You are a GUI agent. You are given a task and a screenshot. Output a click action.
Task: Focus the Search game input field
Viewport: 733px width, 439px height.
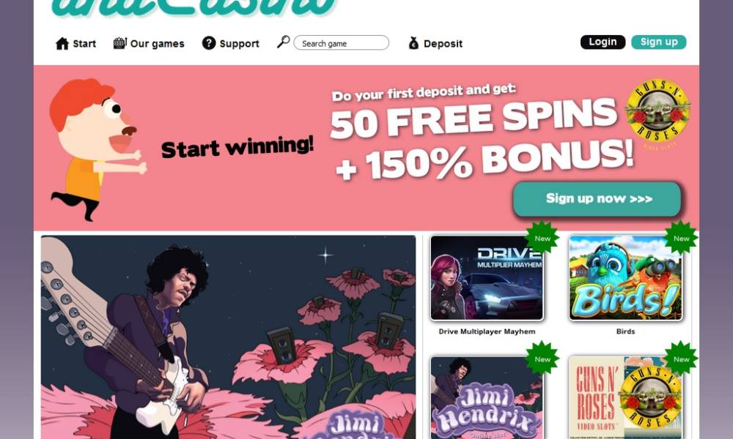342,43
